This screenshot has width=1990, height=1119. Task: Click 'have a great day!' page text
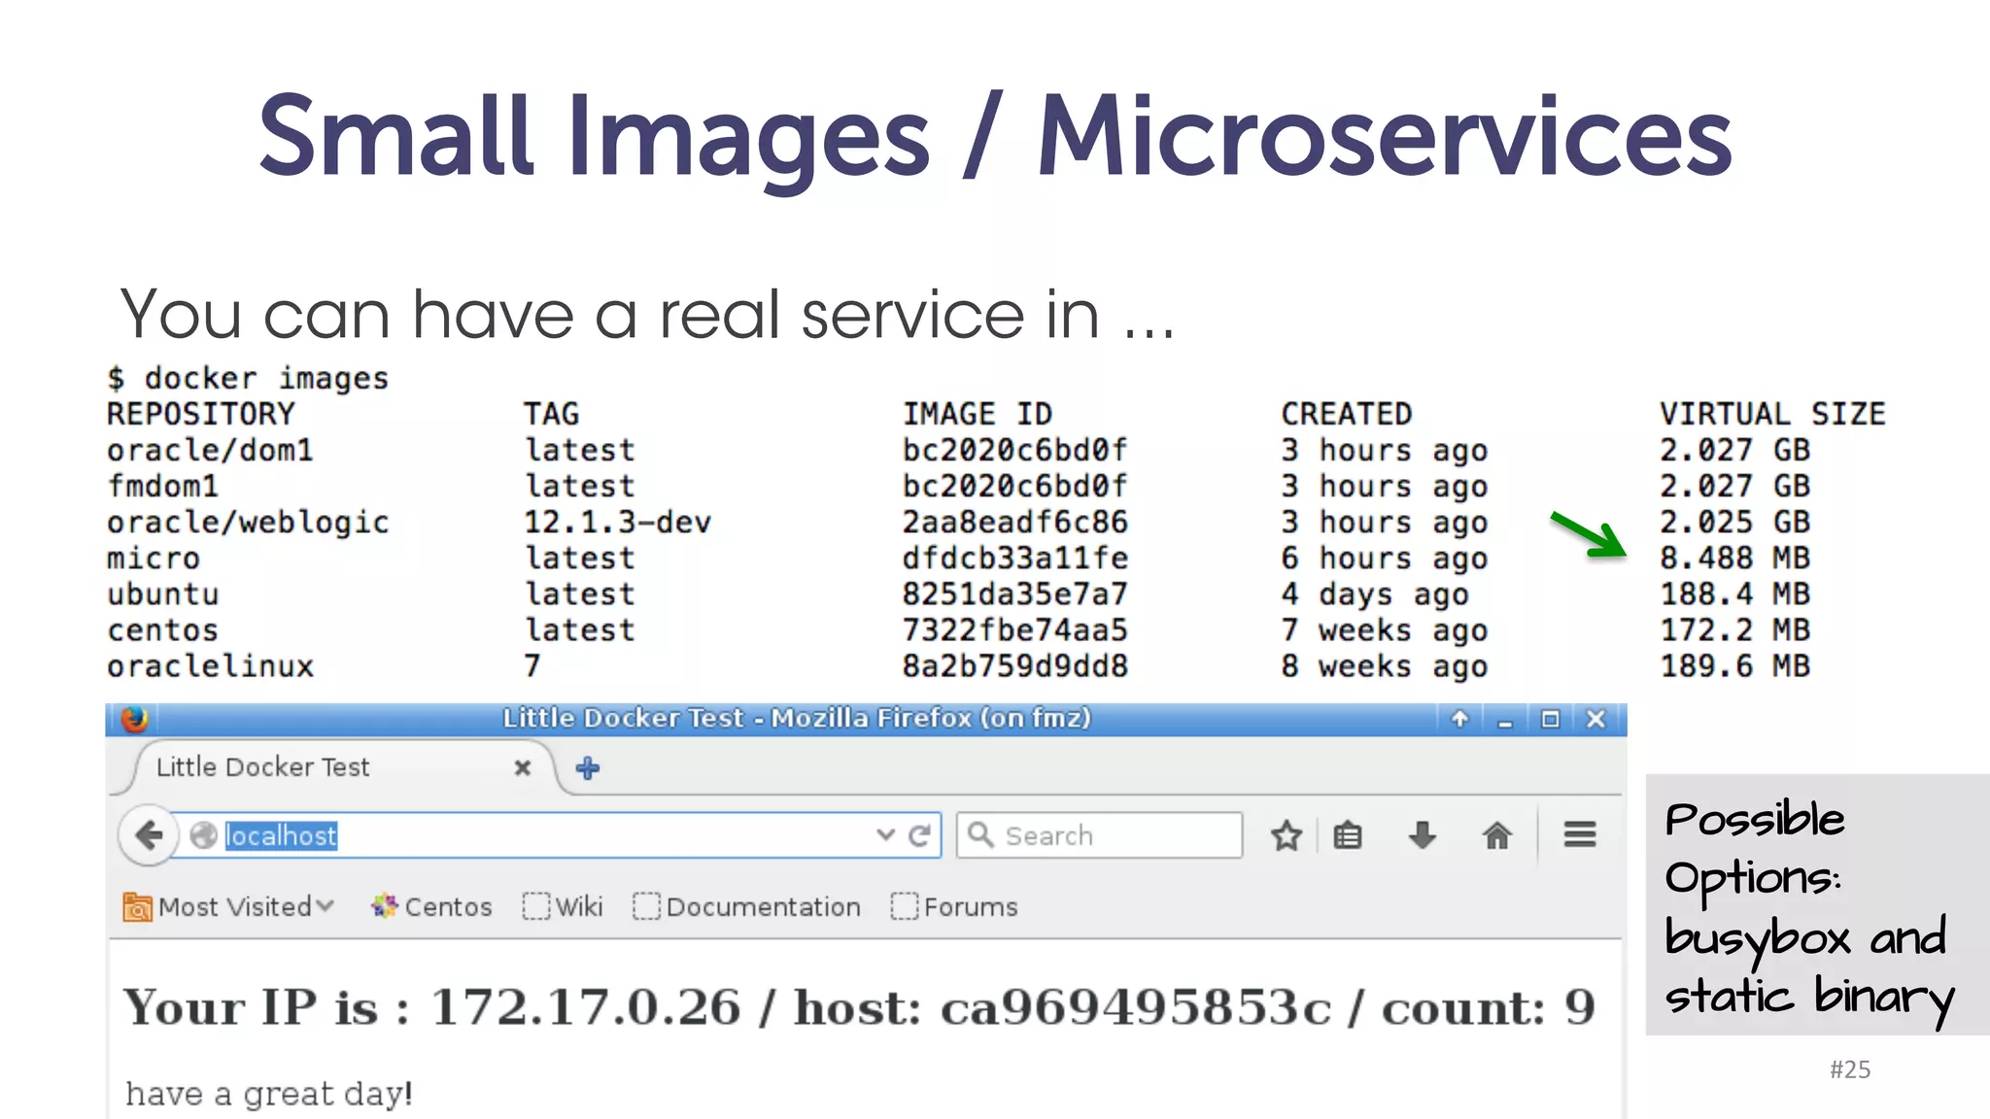[269, 1094]
